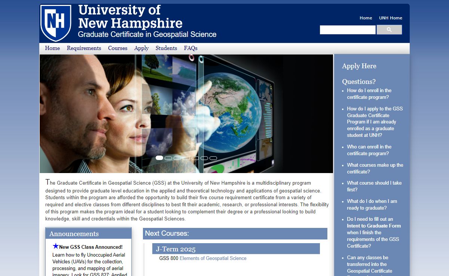The width and height of the screenshot is (449, 276).
Task: Click the Apply Here link
Action: 359,66
